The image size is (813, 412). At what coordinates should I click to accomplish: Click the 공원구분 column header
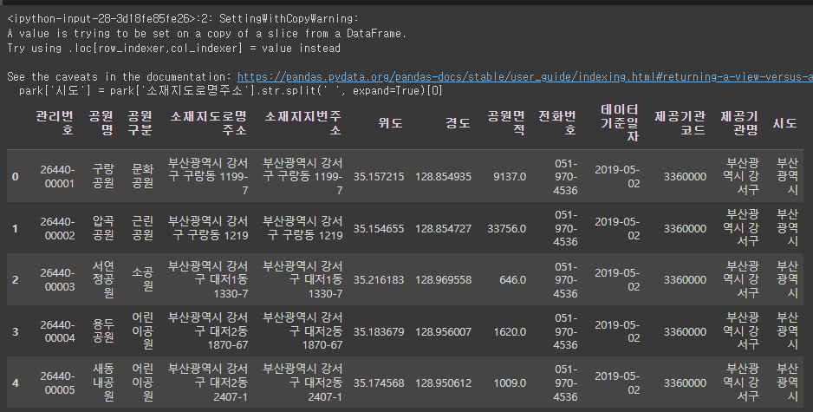pos(140,122)
